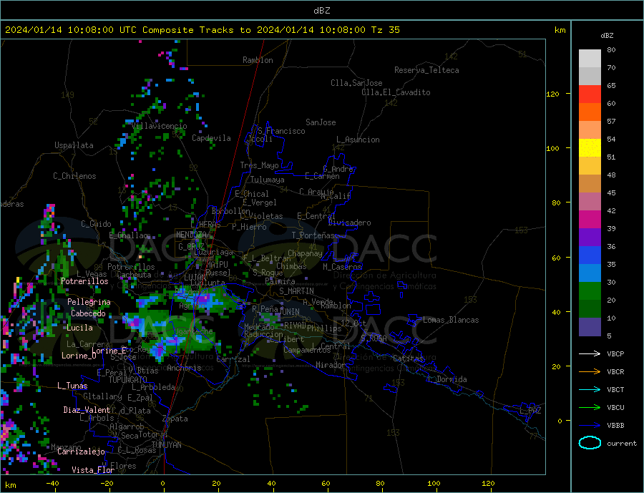Click the Lomas_Blancas place label
This screenshot has height=493, width=644.
click(451, 320)
